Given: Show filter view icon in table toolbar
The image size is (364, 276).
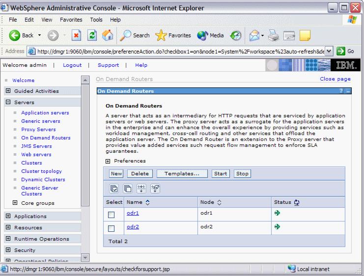Looking at the screenshot, I should (141, 189).
